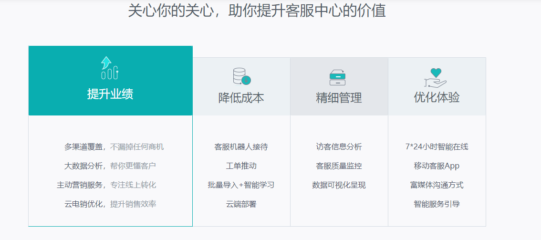Click the text 主动营销服务
This screenshot has height=240, width=541.
coord(80,185)
